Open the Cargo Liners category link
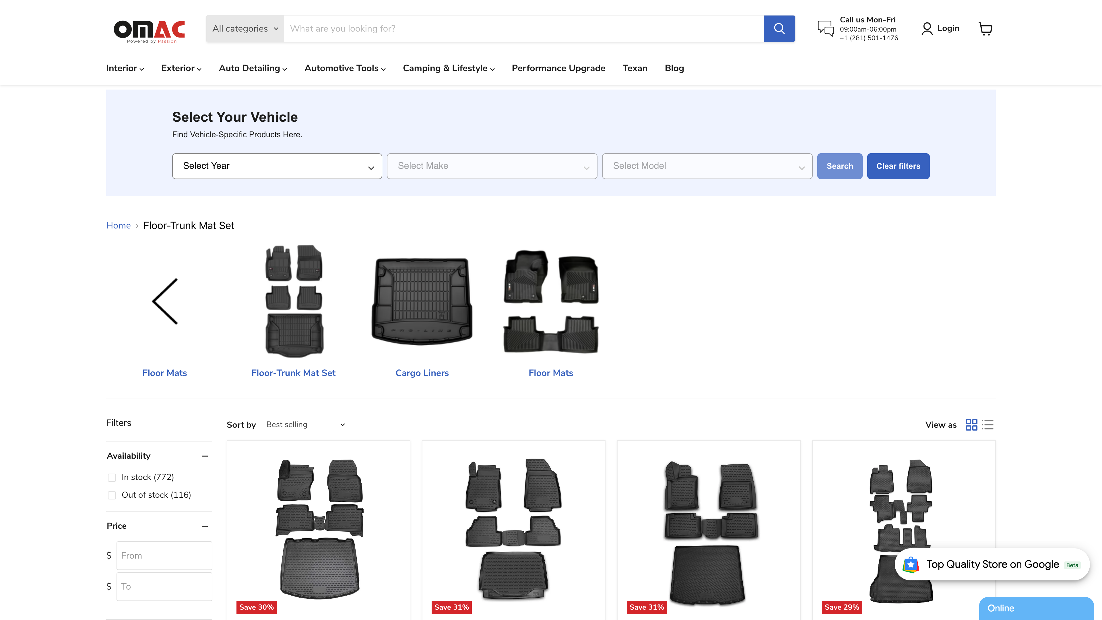1102x620 pixels. tap(422, 373)
